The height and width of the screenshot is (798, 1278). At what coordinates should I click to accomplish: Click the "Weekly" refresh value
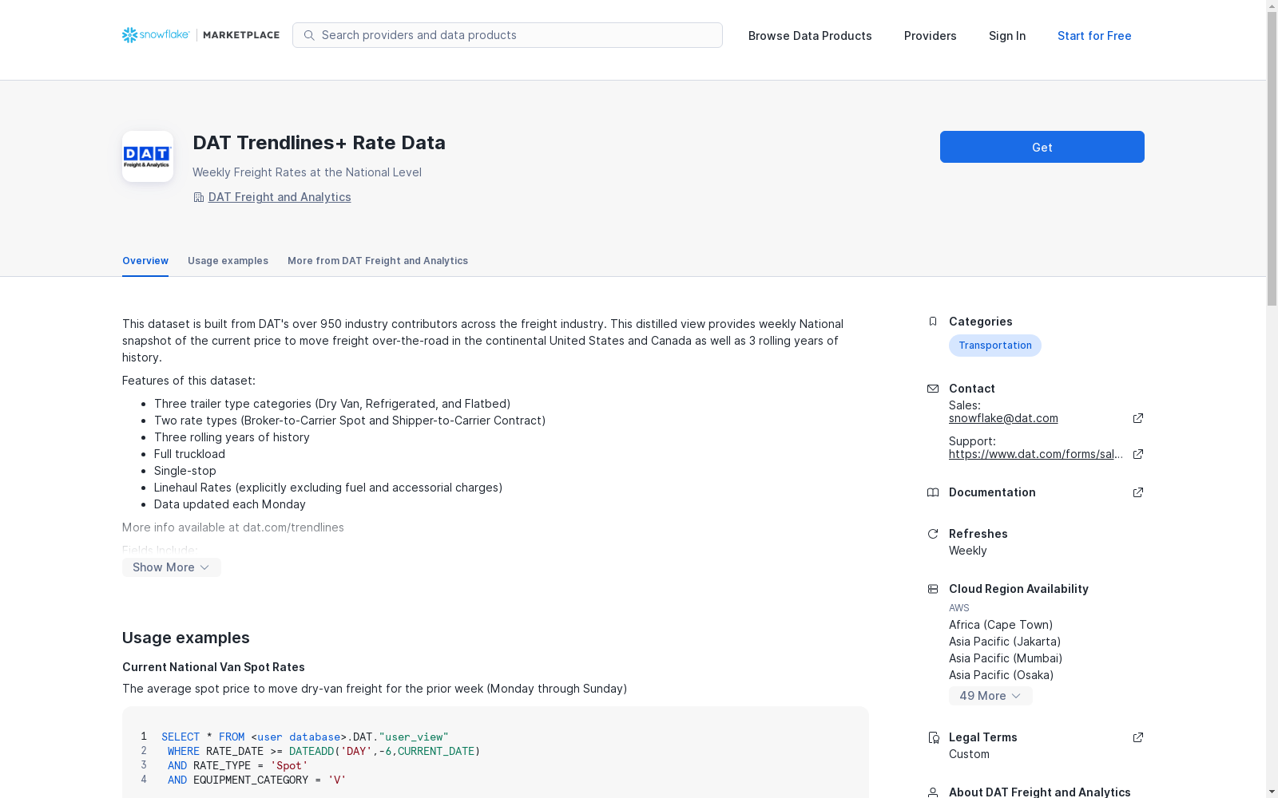pos(968,551)
